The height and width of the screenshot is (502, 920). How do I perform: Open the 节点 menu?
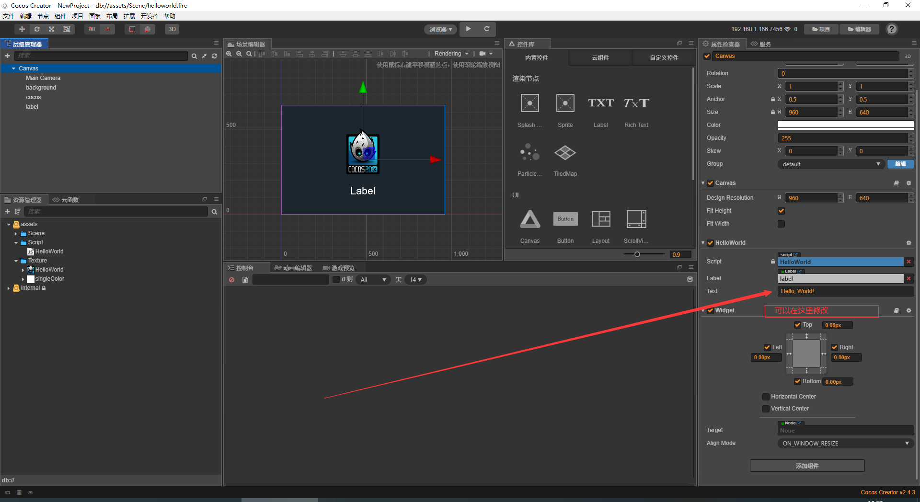tap(43, 16)
